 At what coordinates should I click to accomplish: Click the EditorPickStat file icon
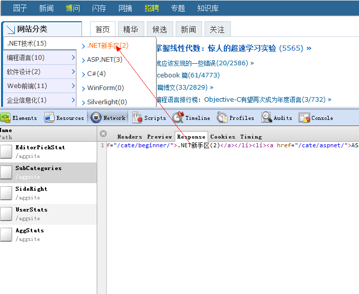click(x=6, y=152)
